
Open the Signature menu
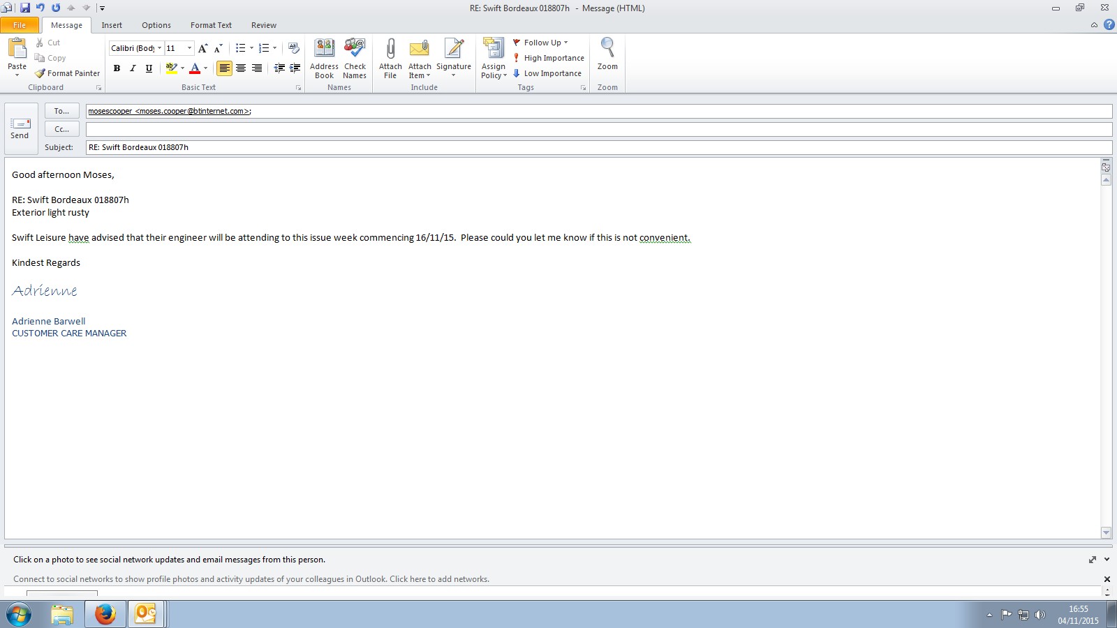pyautogui.click(x=454, y=59)
